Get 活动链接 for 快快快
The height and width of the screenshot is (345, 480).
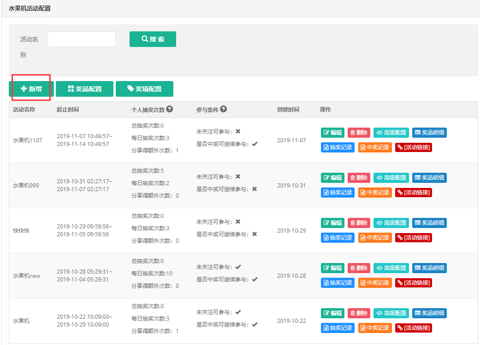coord(414,238)
